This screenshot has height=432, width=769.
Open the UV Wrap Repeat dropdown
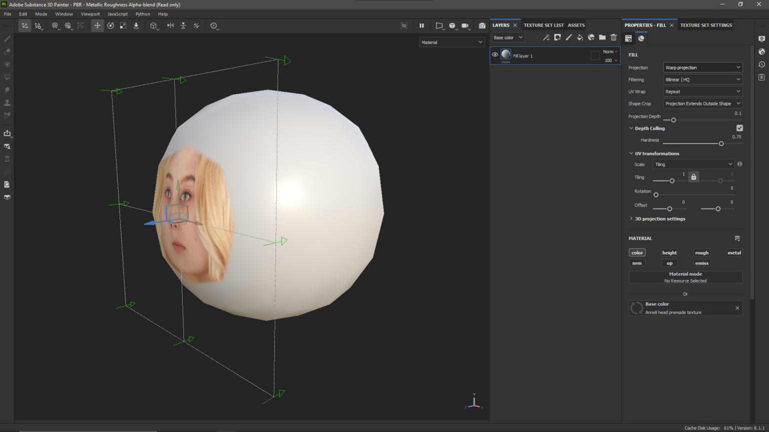click(702, 91)
